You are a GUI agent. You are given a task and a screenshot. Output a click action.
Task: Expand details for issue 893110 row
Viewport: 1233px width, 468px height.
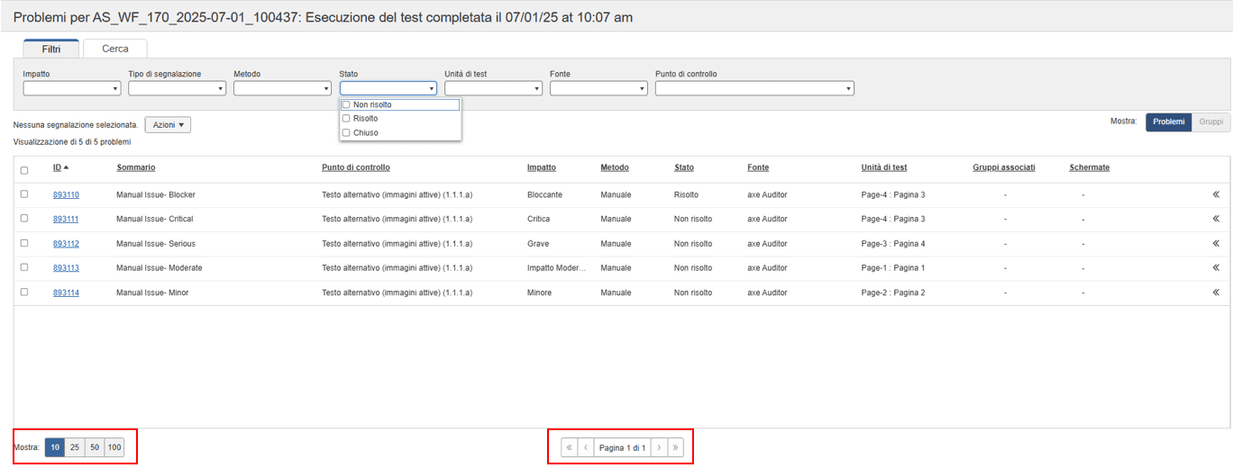tap(1215, 194)
